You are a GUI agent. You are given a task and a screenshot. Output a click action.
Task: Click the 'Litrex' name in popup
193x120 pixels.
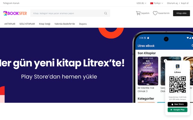(178, 72)
